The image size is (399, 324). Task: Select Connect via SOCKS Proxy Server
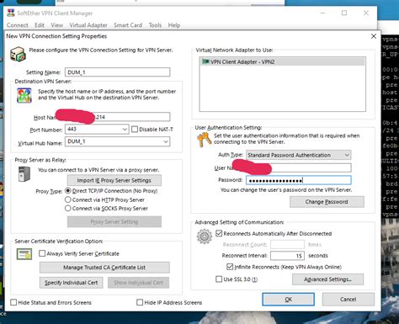point(68,209)
